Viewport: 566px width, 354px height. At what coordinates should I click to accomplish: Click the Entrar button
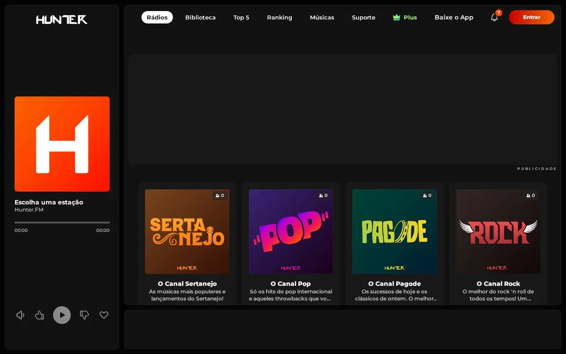point(532,17)
